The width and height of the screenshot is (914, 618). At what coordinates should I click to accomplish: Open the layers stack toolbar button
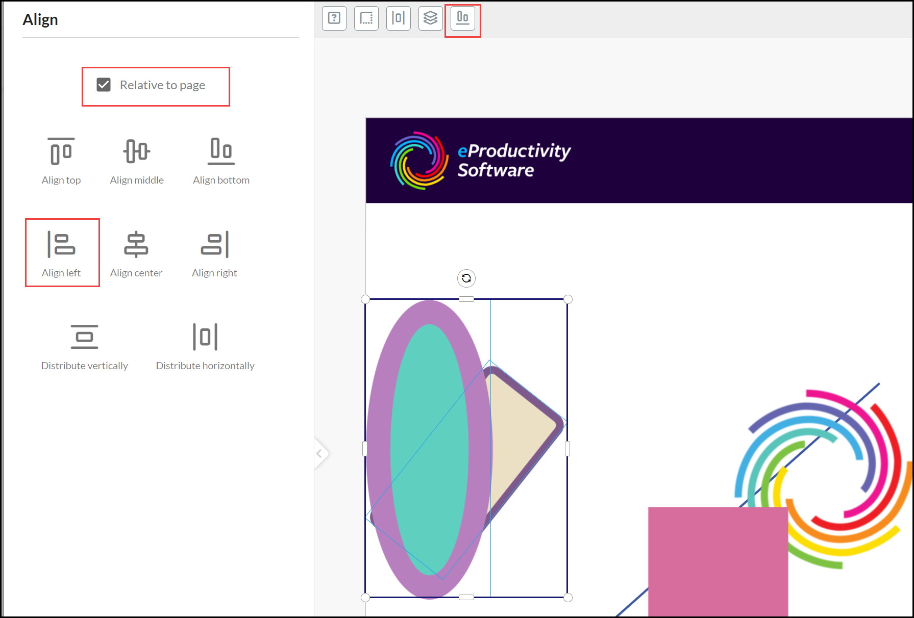pyautogui.click(x=431, y=18)
